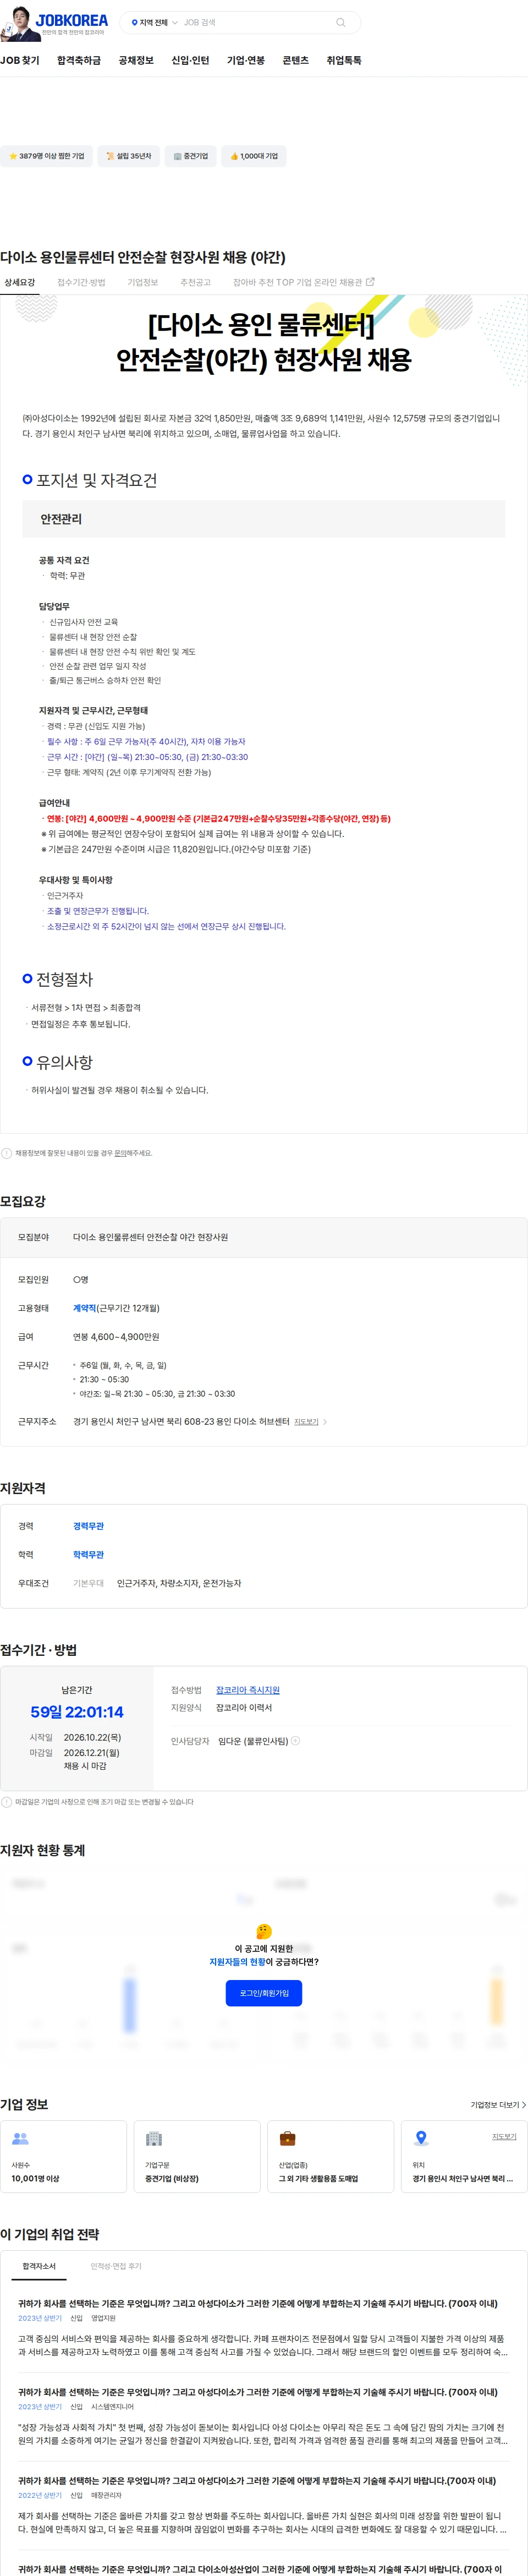
Task: Focus the JOB 검색 search field
Action: [256, 22]
